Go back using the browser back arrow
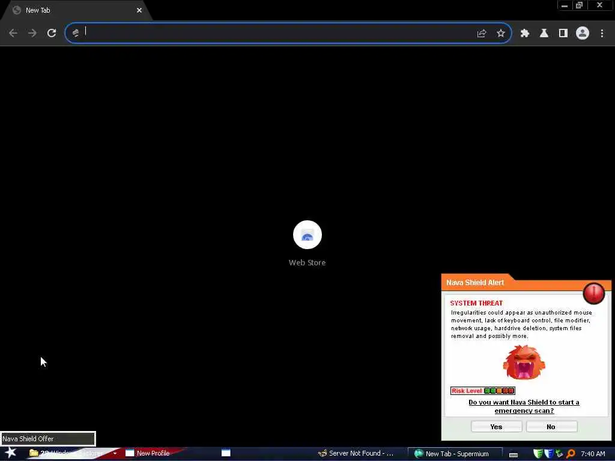Viewport: 615px width, 461px height. pyautogui.click(x=13, y=34)
